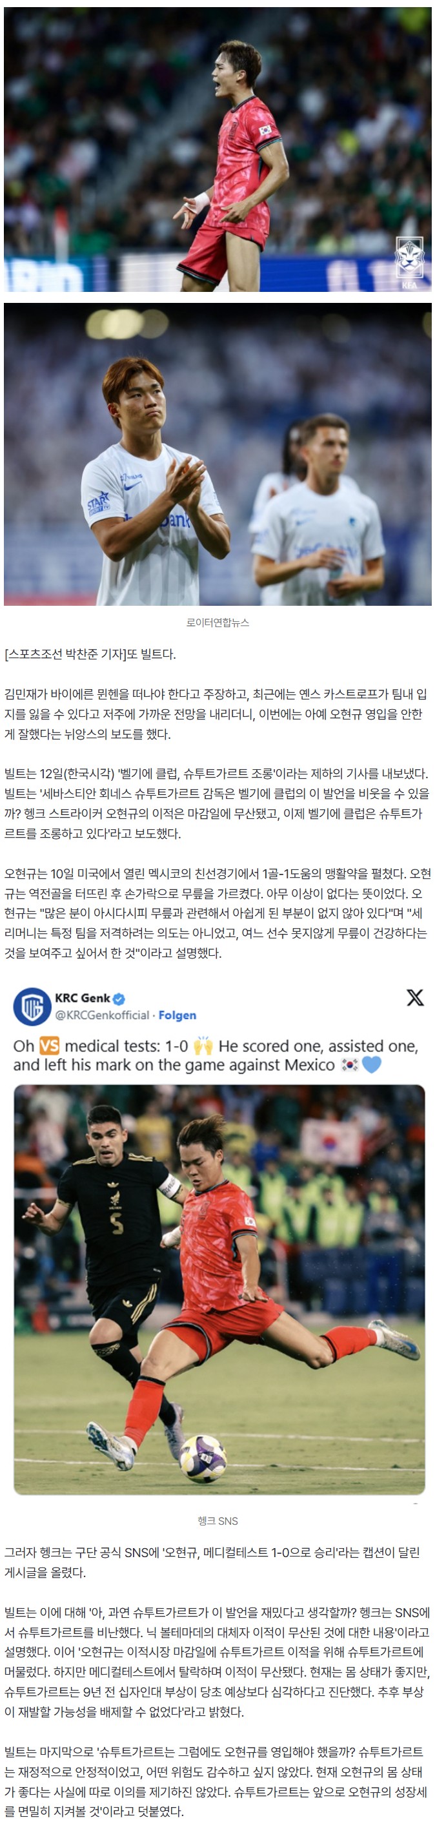Click the tweet text starting 'Oh VS medical tests'
The image size is (435, 1840).
click(216, 1056)
